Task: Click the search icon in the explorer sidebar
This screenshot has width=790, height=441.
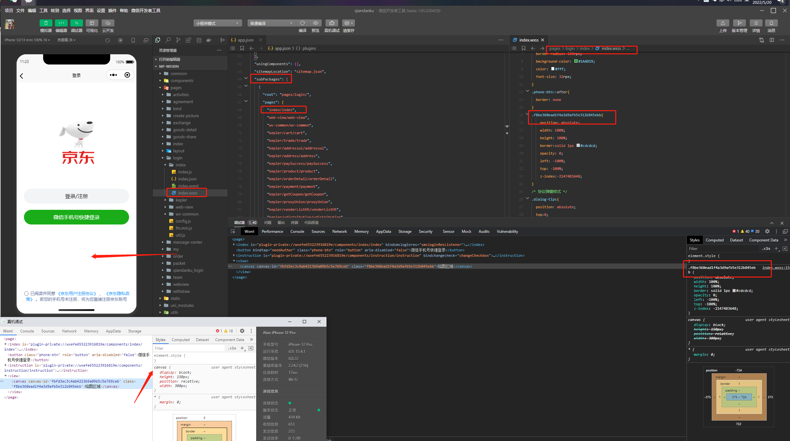Action: 168,40
